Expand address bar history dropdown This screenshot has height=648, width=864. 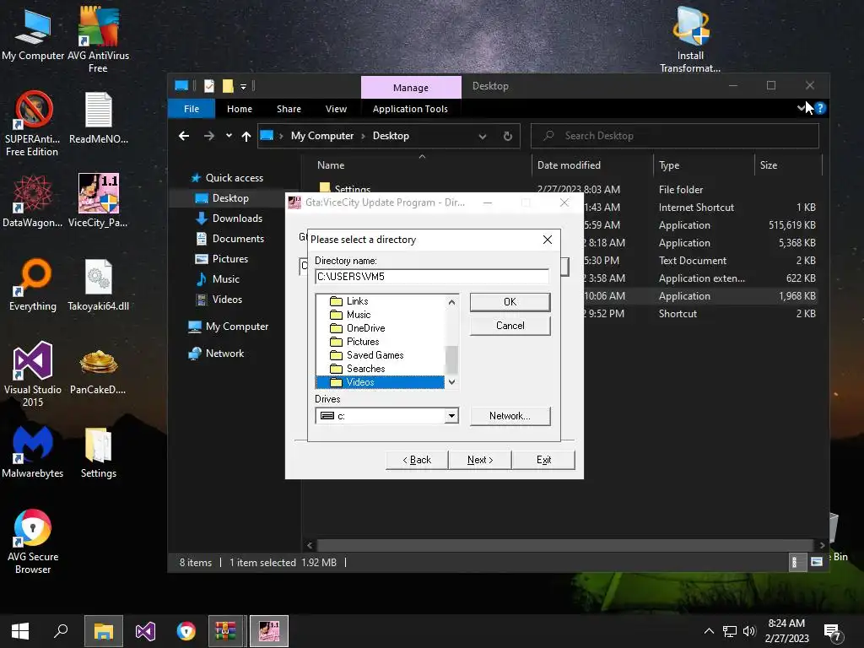[482, 136]
